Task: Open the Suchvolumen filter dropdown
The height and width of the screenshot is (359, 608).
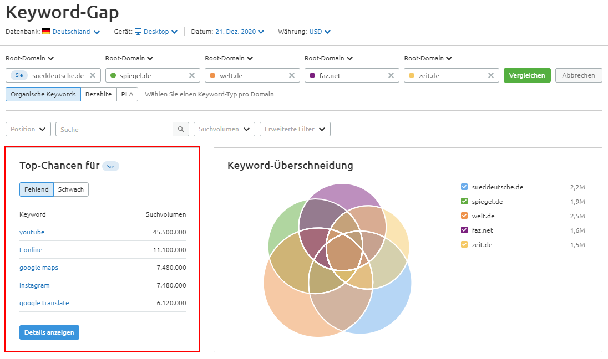Action: tap(224, 129)
